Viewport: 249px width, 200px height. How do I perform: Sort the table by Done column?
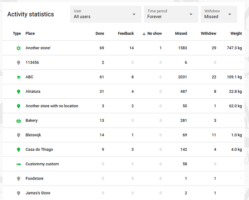point(100,34)
